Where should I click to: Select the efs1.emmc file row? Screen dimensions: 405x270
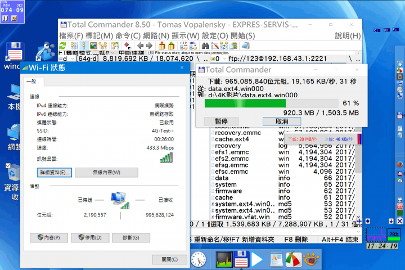(283, 152)
